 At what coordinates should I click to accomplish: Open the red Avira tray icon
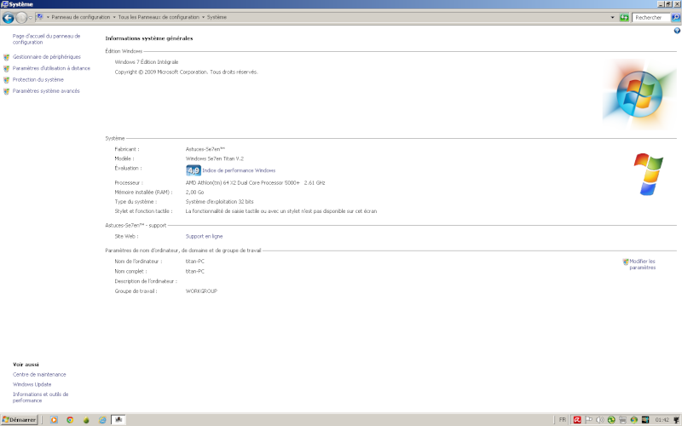point(577,420)
